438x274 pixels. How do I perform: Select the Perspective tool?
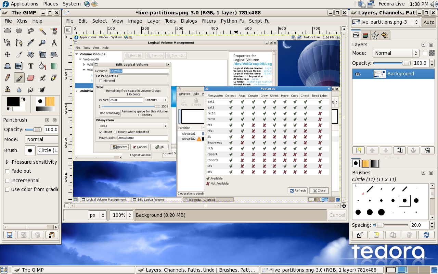tap(7, 66)
